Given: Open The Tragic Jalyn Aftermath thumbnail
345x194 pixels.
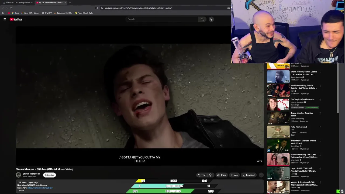Looking at the screenshot, I should click(x=278, y=104).
